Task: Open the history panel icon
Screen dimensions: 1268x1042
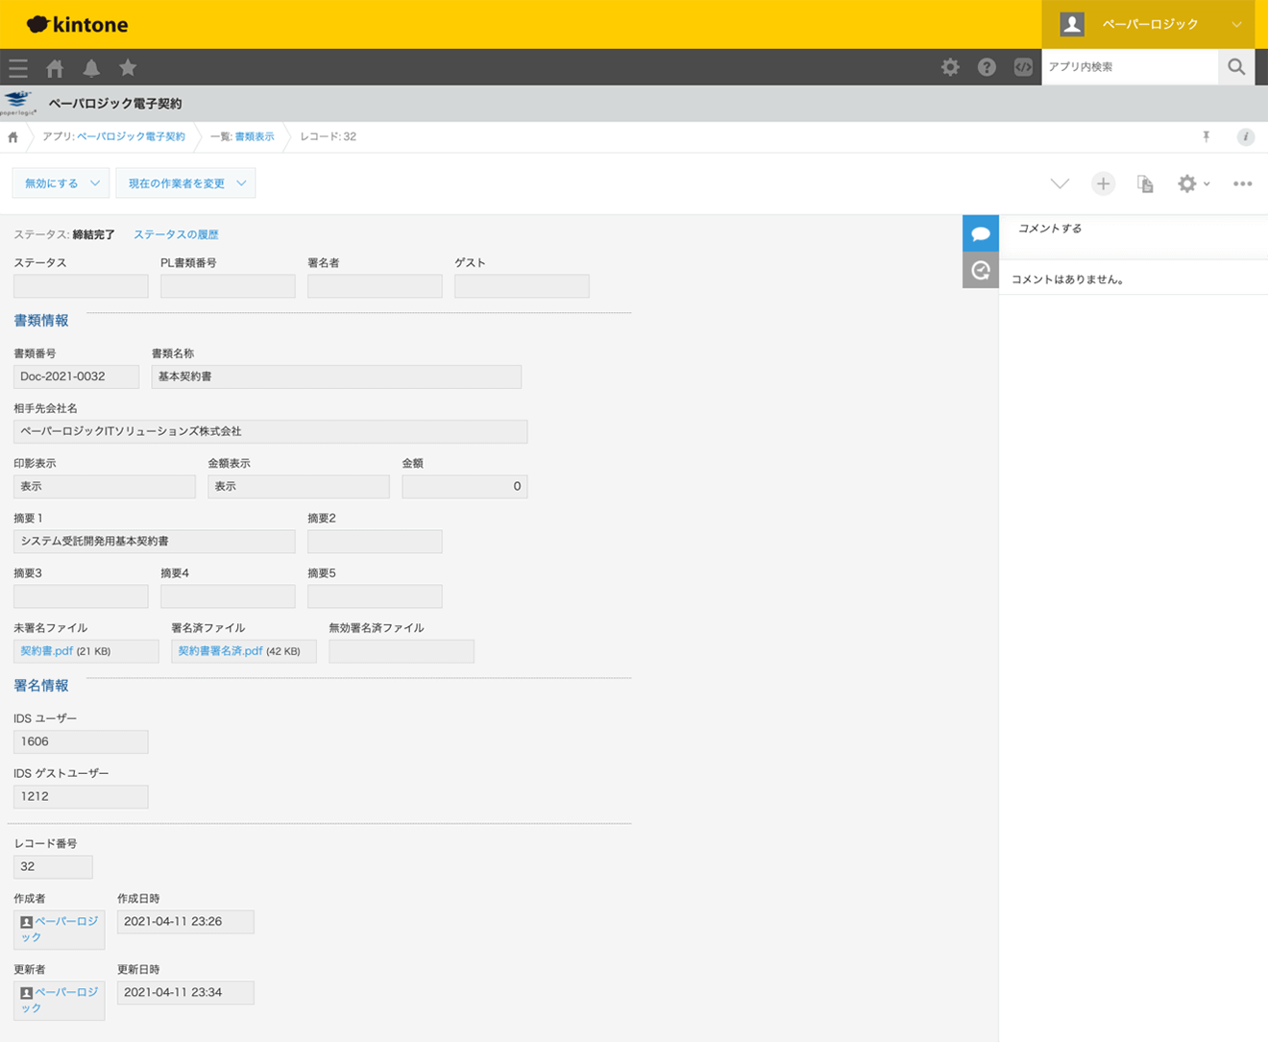Action: coord(980,271)
